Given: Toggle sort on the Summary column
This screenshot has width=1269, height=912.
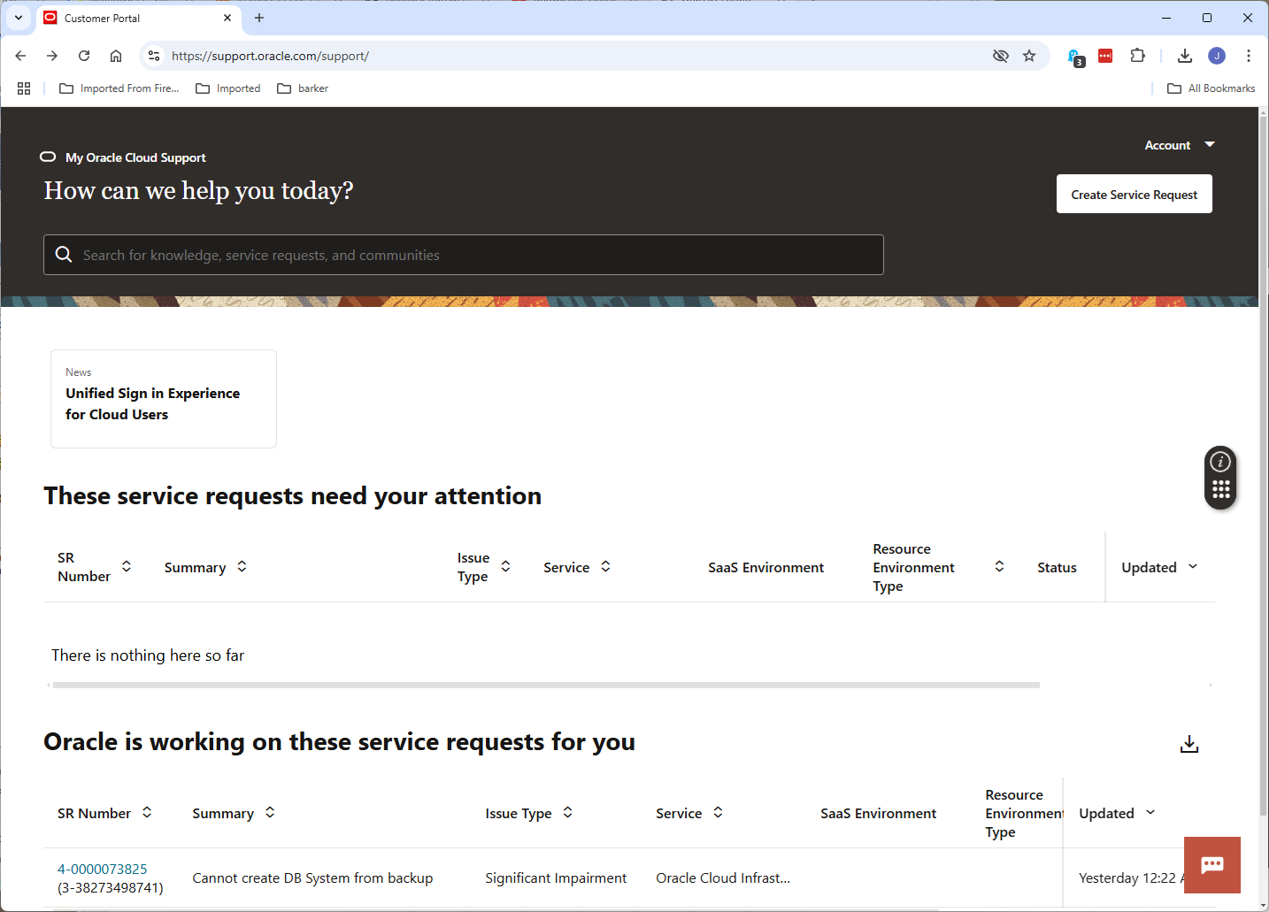Looking at the screenshot, I should [242, 566].
